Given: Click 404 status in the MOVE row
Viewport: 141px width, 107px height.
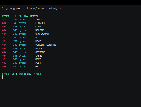Looking at the screenshot, I should 4,59.
